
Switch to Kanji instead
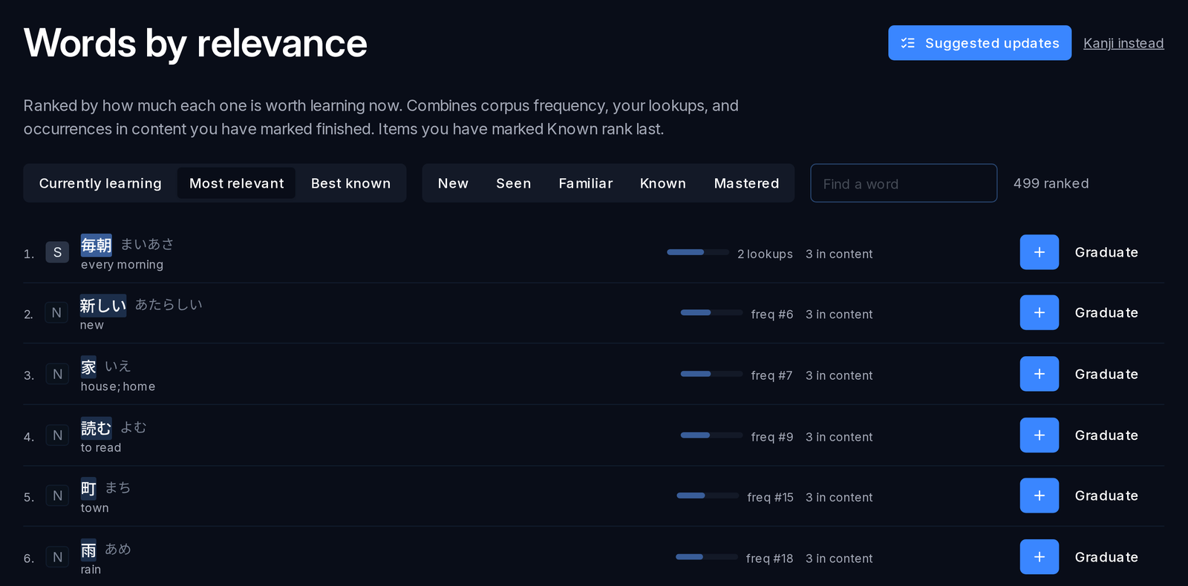click(x=1123, y=43)
